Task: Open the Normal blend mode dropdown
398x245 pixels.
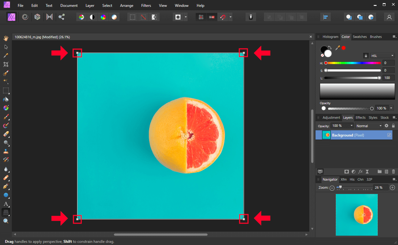Action: point(369,126)
